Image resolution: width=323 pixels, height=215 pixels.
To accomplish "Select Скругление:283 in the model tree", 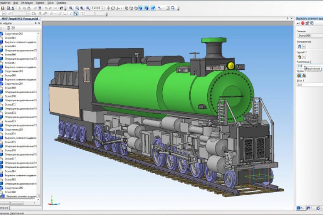I will pos(14,71).
